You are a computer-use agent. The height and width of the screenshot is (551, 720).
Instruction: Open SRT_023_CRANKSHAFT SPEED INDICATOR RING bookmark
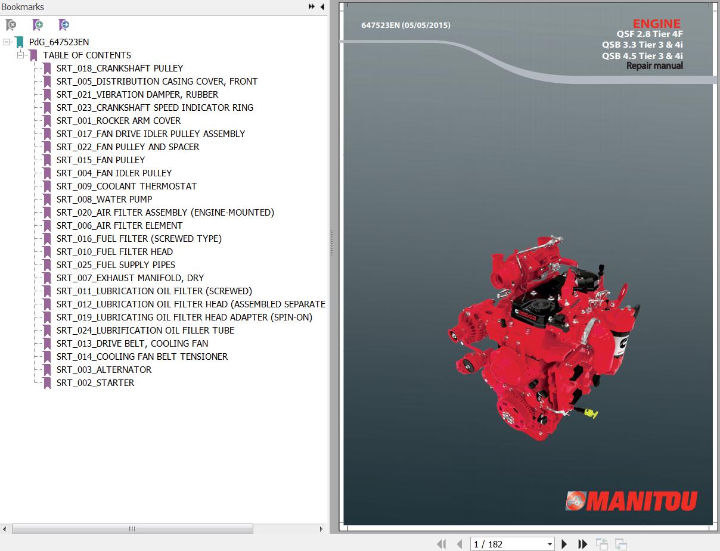pos(155,108)
